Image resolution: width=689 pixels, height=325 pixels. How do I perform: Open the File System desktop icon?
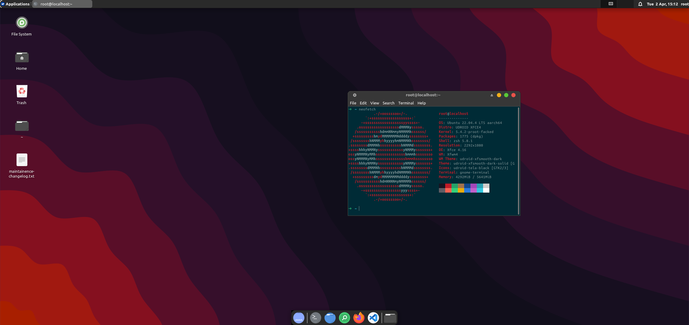coord(21,23)
